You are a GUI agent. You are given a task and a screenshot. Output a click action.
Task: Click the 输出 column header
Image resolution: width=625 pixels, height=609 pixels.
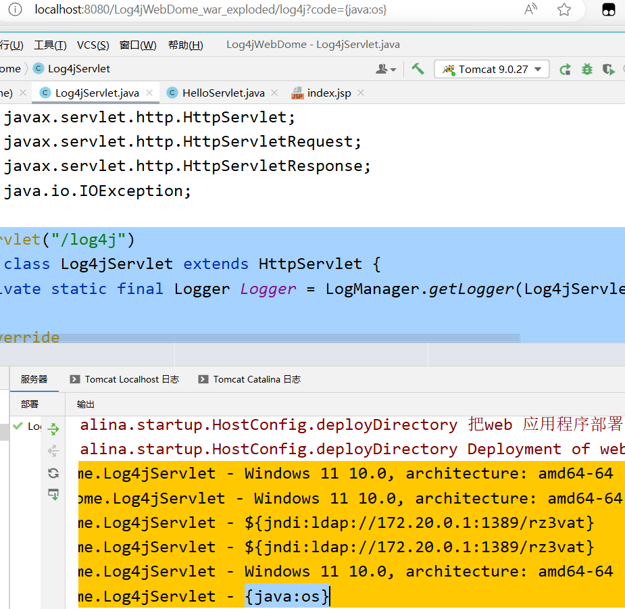tap(86, 404)
